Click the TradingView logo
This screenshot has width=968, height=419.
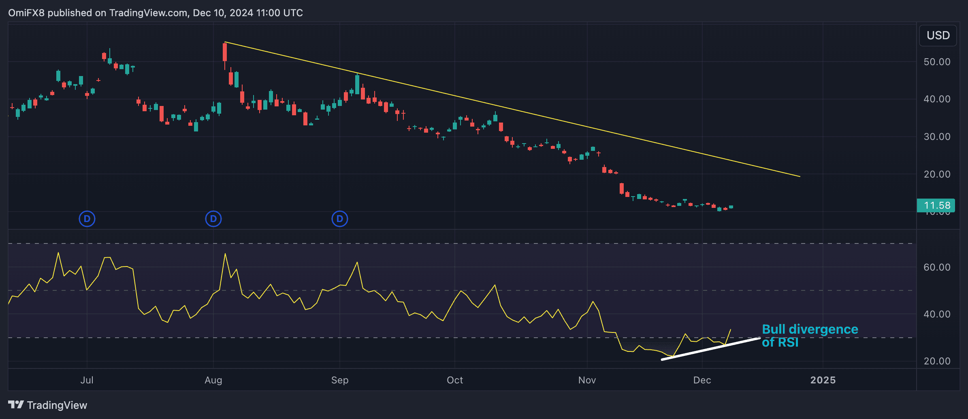[x=16, y=405]
